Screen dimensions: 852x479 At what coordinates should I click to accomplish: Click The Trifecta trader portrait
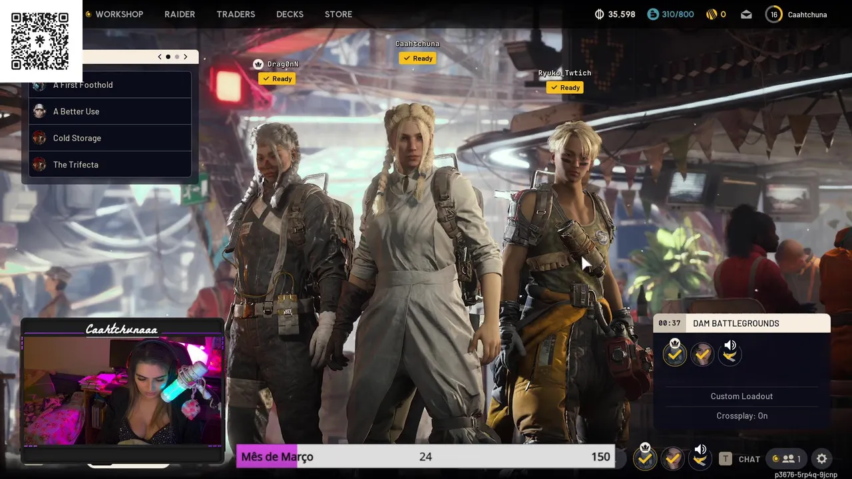[x=39, y=164]
